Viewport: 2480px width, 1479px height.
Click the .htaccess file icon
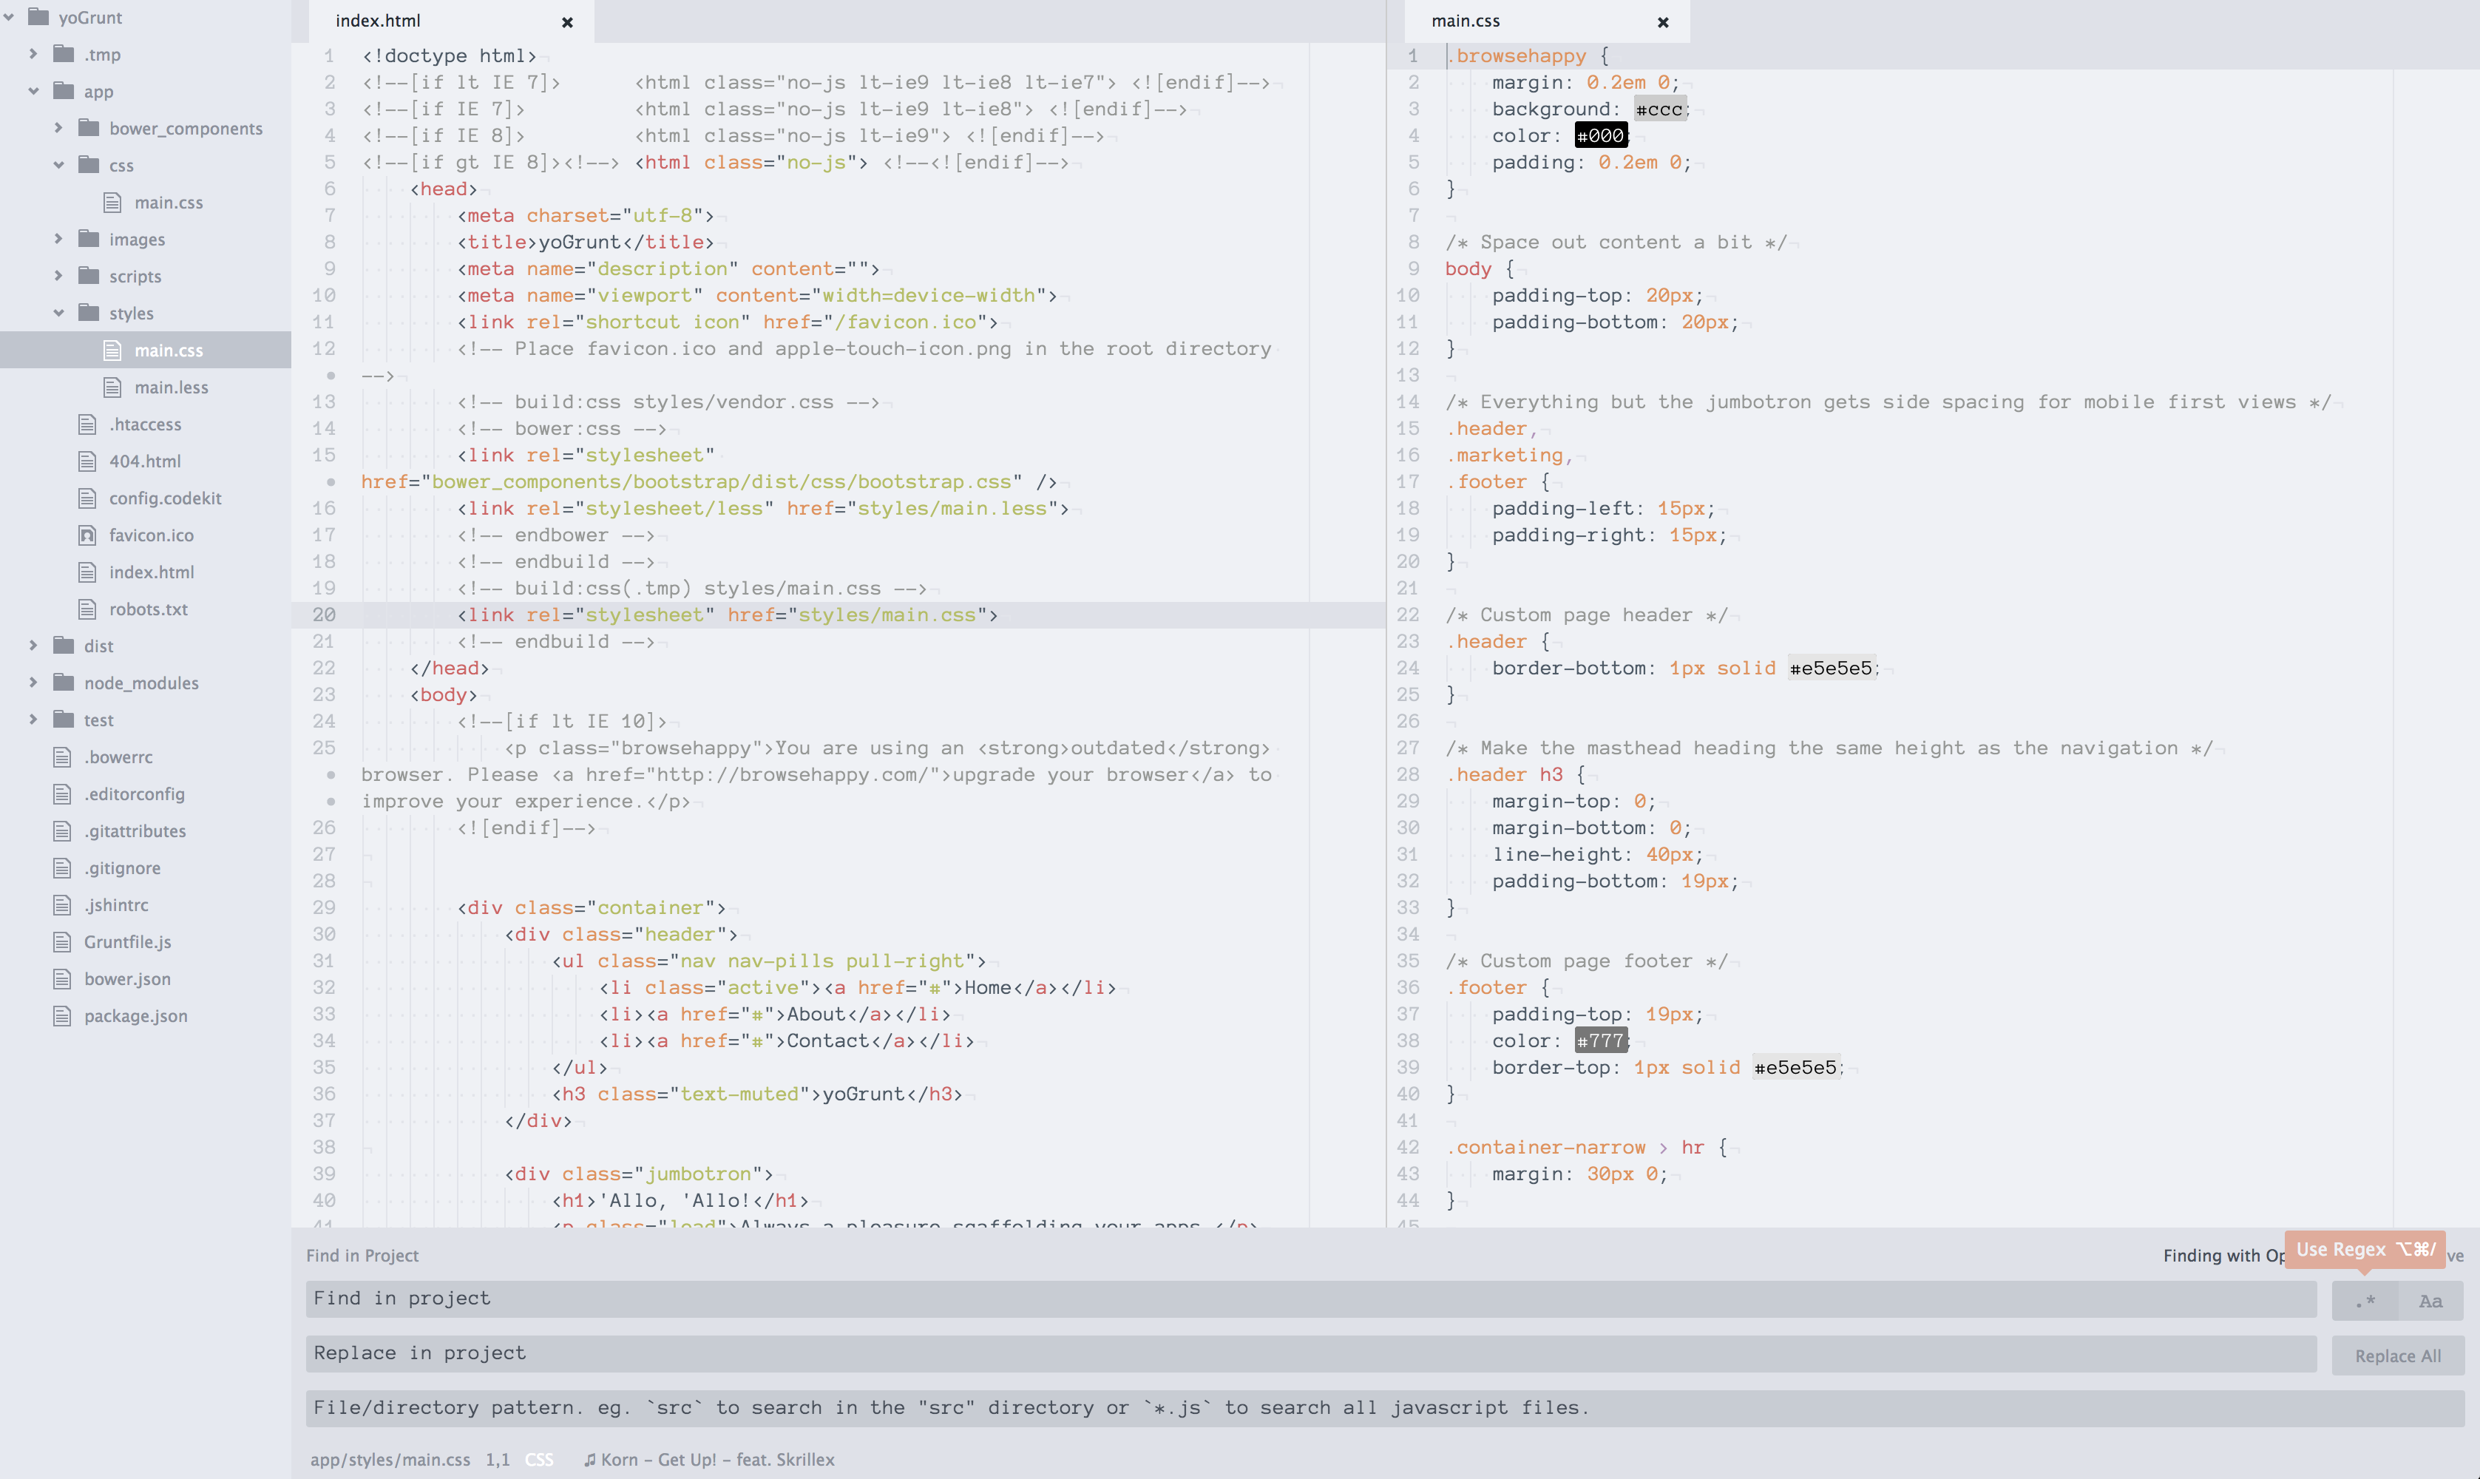88,424
